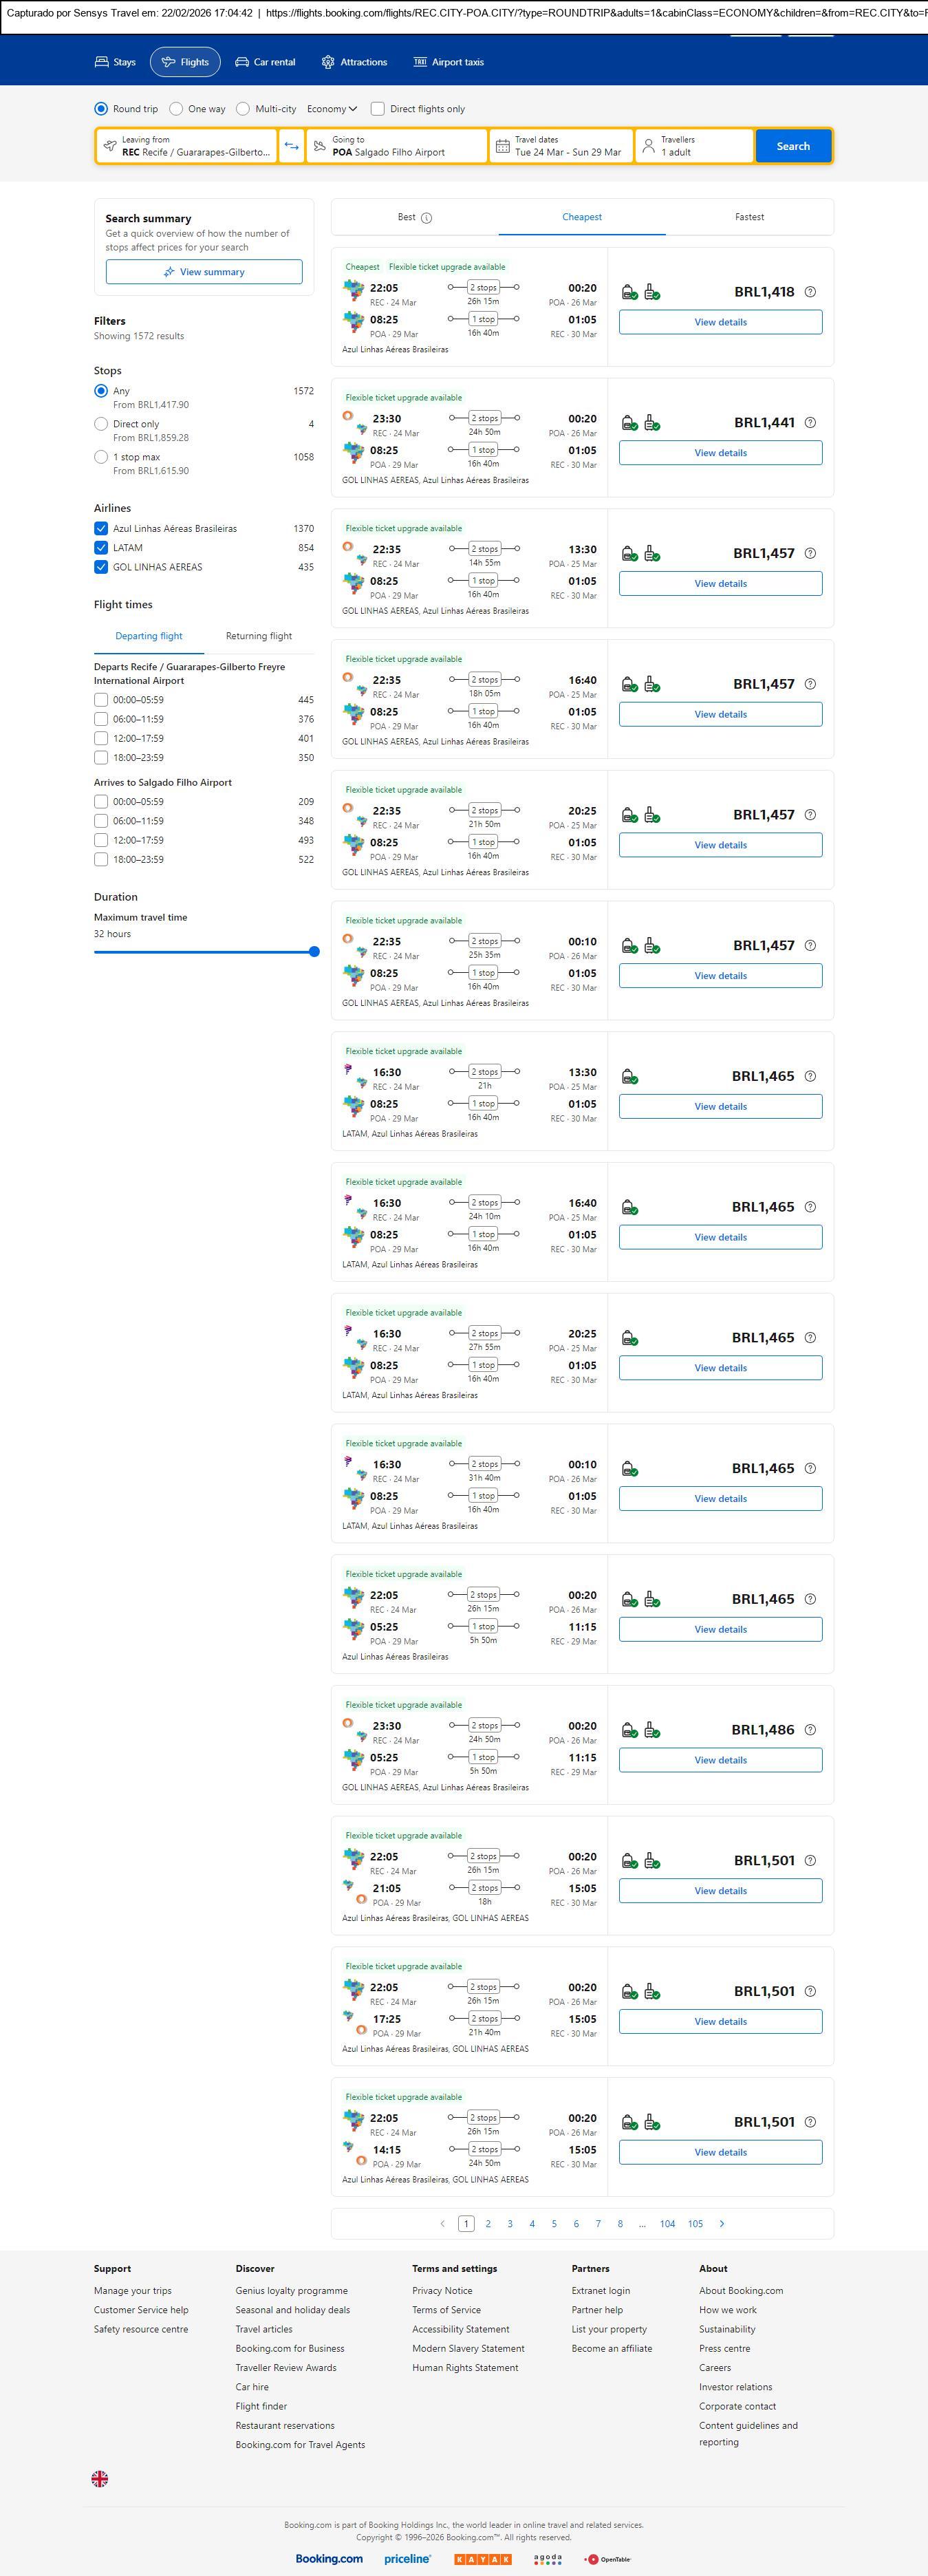Uncheck the LATAM airline filter
The image size is (928, 2576).
[101, 548]
